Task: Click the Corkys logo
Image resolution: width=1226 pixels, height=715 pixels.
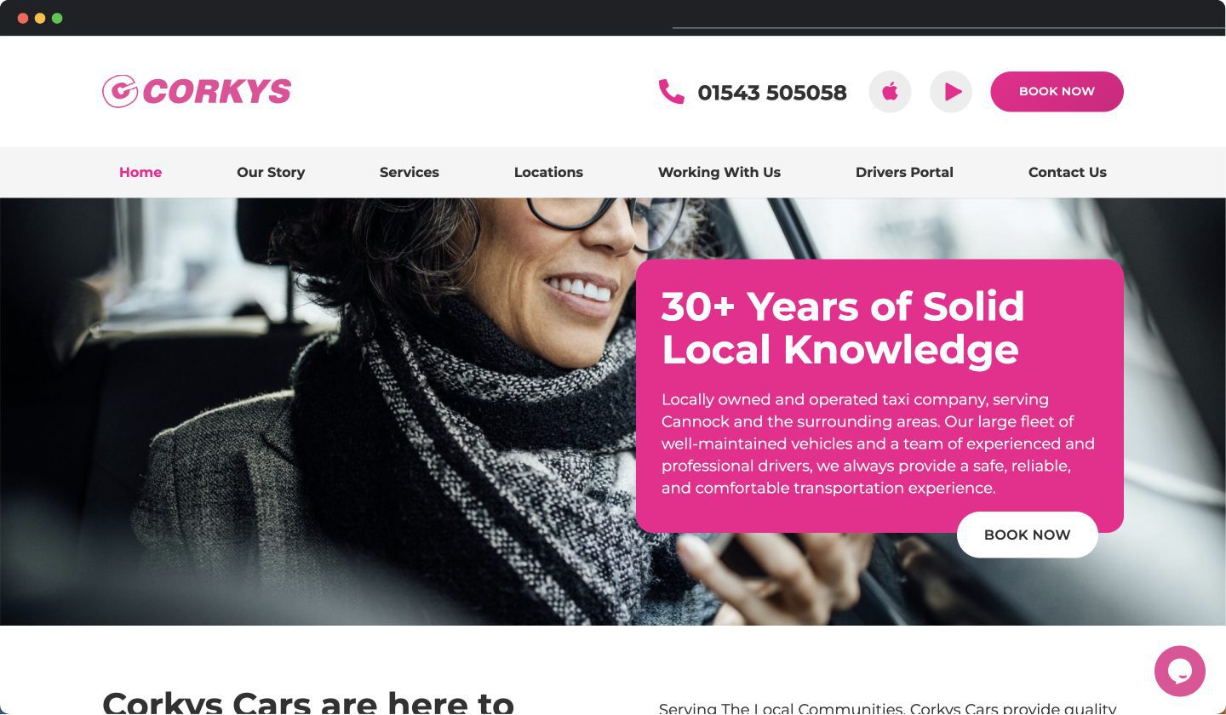Action: pos(197,91)
